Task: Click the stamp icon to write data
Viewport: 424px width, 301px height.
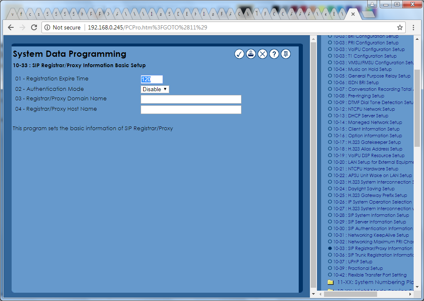Action: point(251,54)
